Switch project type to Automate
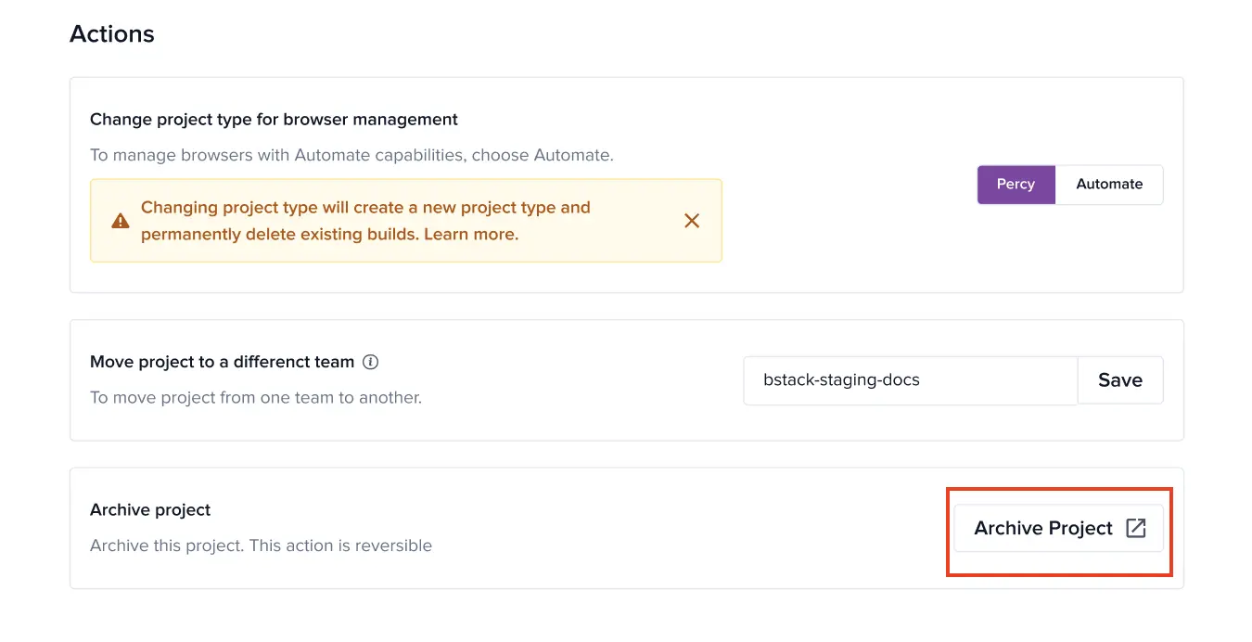 (x=1109, y=184)
